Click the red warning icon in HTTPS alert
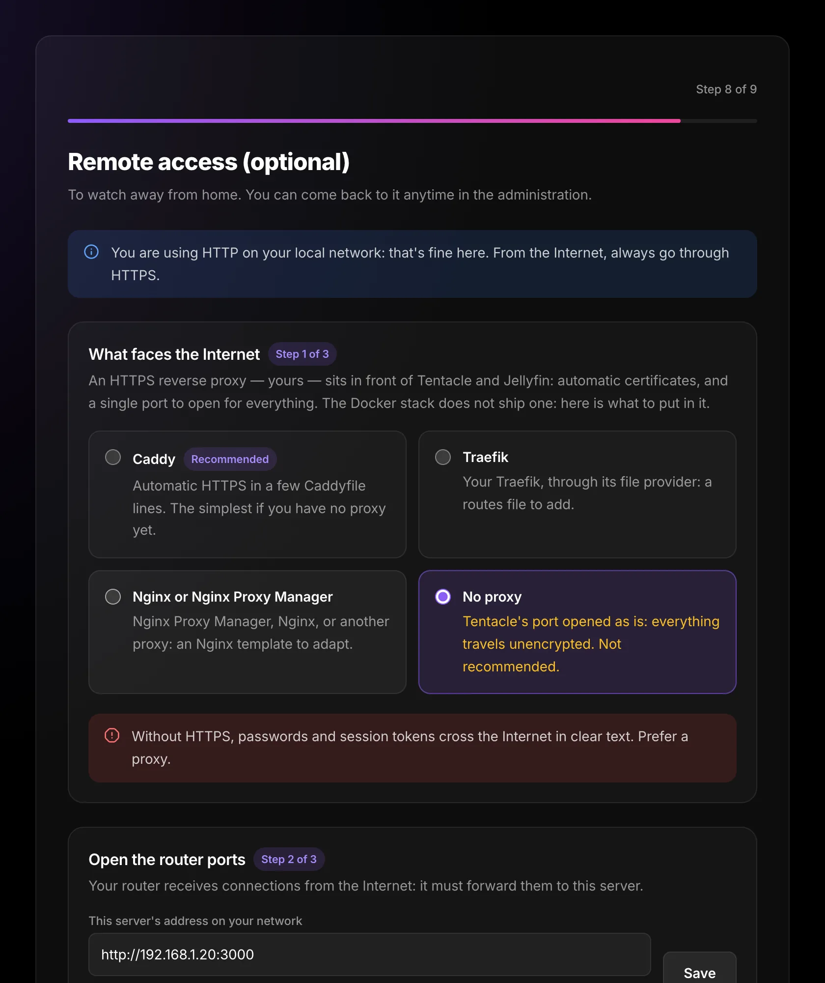 click(x=112, y=735)
